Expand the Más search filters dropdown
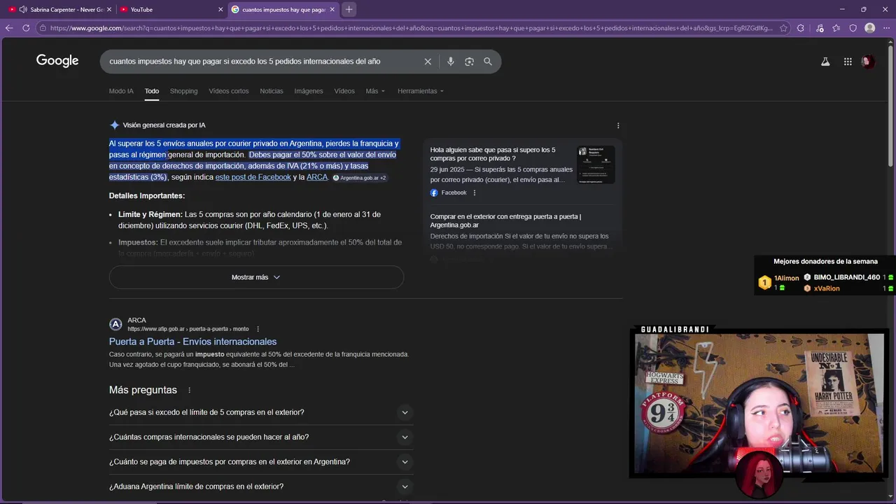896x504 pixels. pos(375,91)
